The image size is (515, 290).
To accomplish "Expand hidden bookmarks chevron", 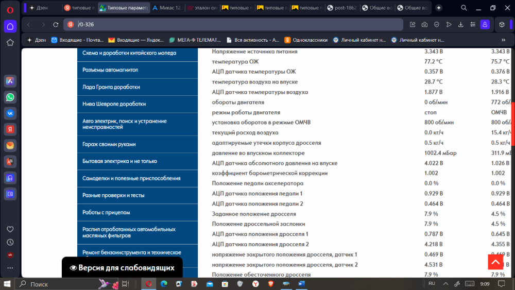I will pos(504,40).
